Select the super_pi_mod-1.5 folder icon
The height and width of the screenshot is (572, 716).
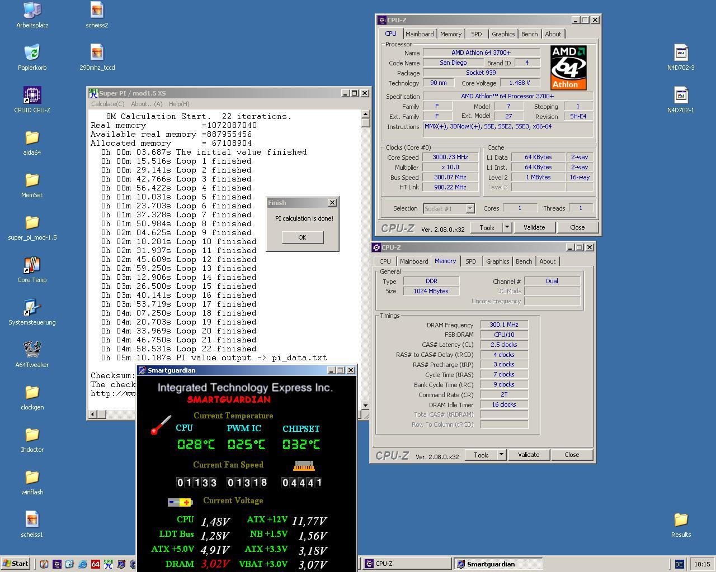click(32, 222)
